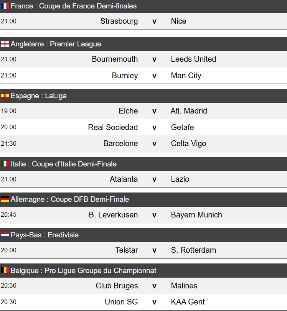
Task: Click on Man City team name
Action: [x=186, y=76]
